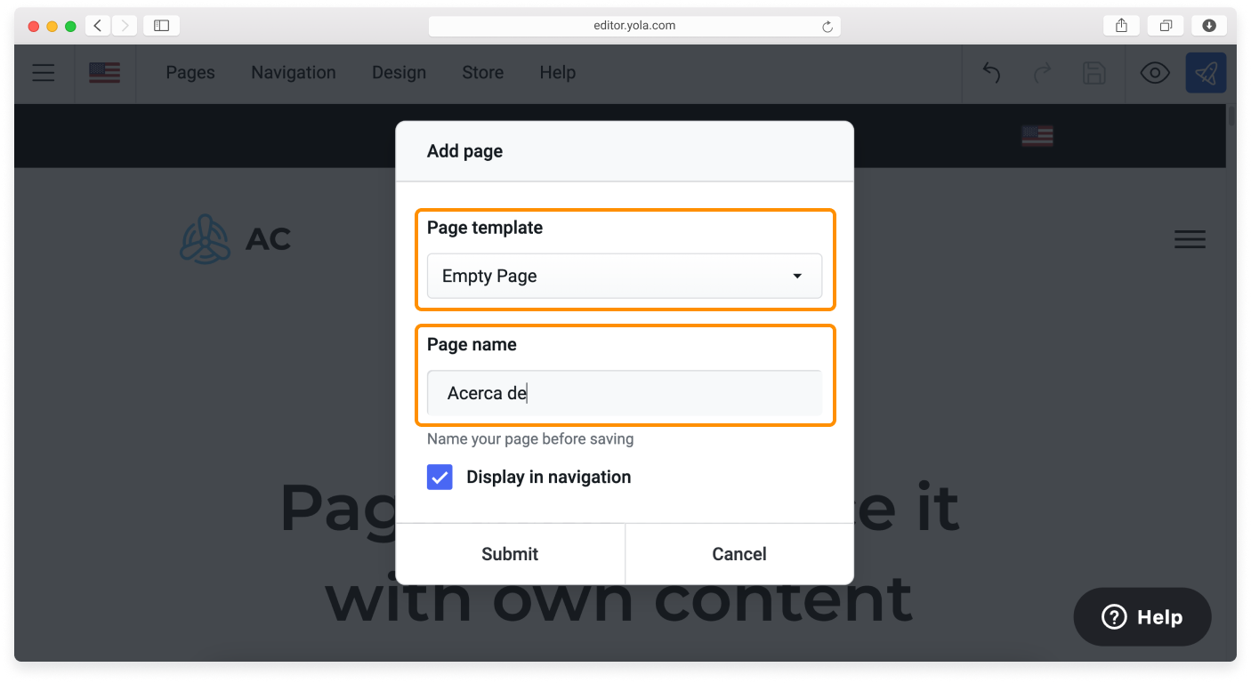Click the browser reload icon
The image size is (1251, 683).
(x=827, y=27)
